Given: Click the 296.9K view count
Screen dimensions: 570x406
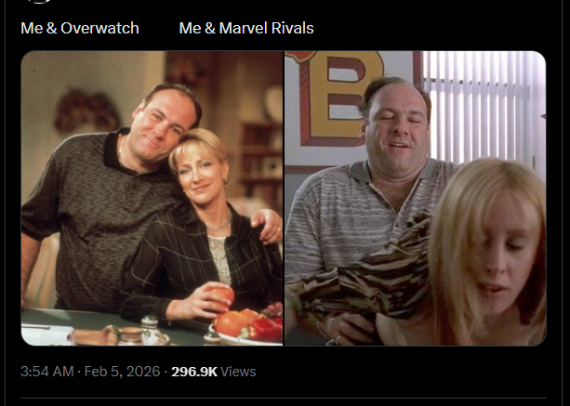Looking at the screenshot, I should click(x=194, y=372).
